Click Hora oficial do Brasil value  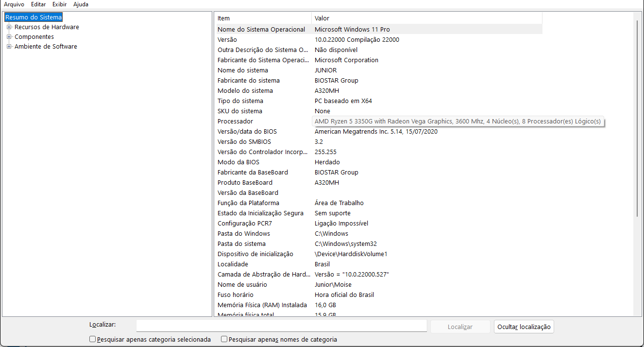(x=344, y=295)
